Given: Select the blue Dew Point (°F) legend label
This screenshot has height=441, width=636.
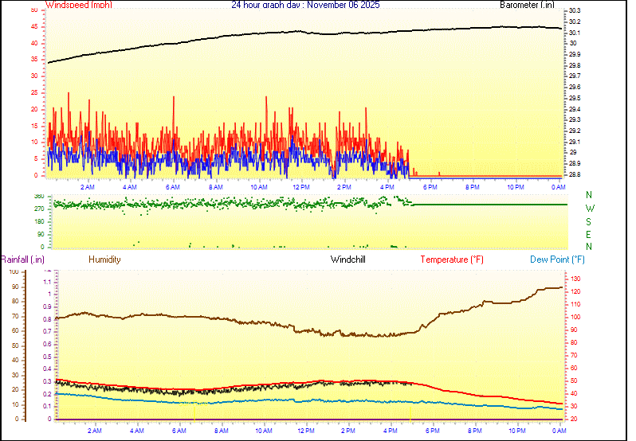Looking at the screenshot, I should pos(558,260).
